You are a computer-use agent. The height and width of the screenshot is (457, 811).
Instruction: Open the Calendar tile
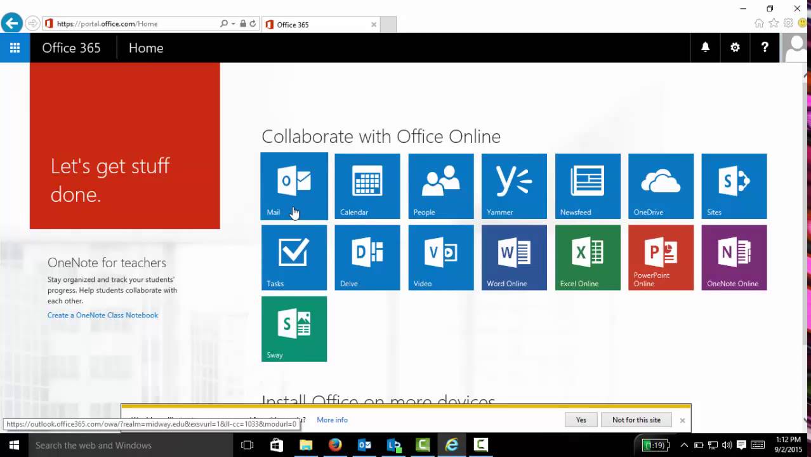[367, 186]
